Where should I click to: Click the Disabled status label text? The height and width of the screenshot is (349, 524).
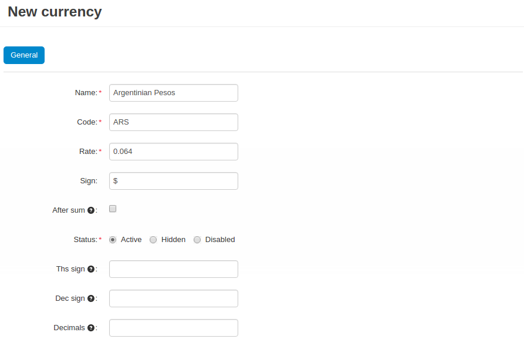click(x=220, y=240)
